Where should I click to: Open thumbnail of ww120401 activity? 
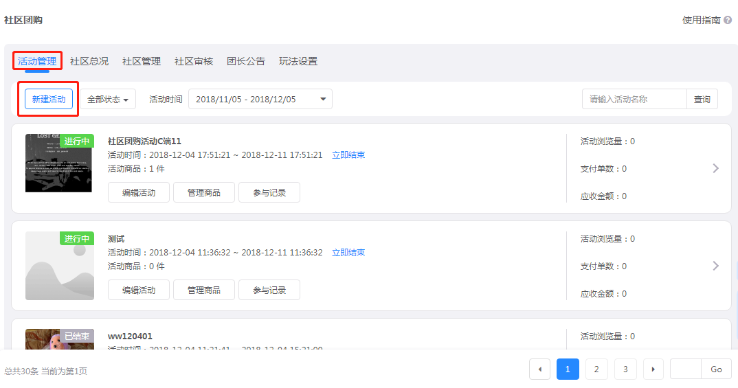click(60, 339)
